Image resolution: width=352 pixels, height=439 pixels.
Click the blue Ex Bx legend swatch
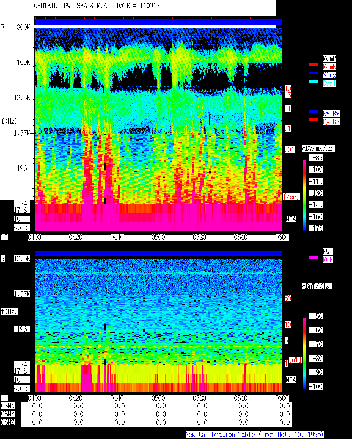pos(313,112)
